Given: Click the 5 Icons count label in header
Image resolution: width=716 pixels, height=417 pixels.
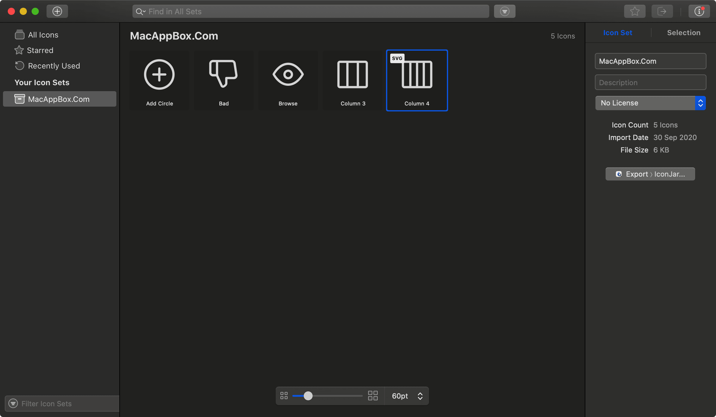Looking at the screenshot, I should (563, 36).
